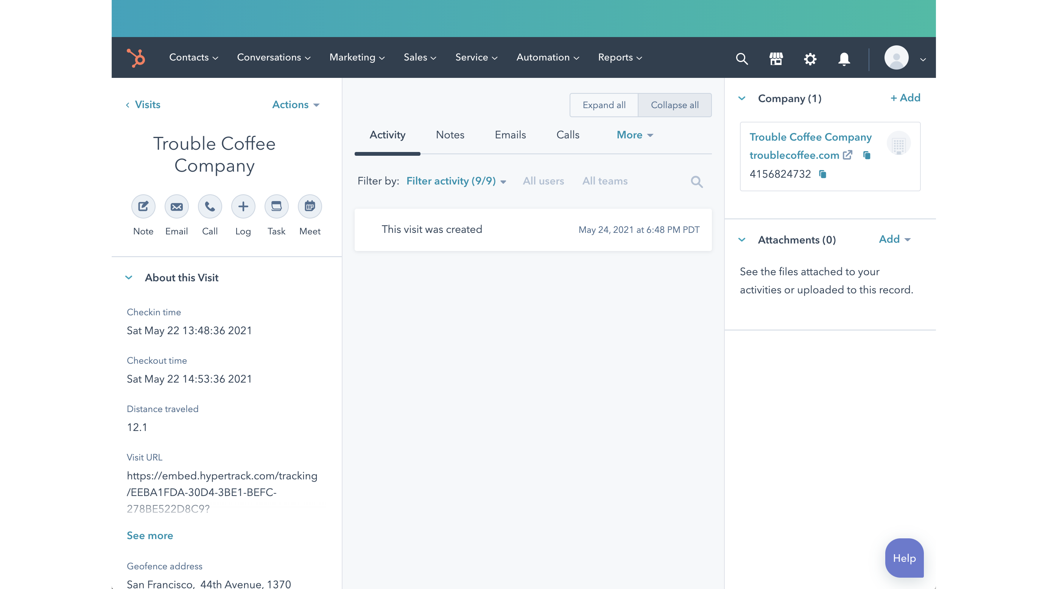Click the Meet calendar action icon
This screenshot has height=589, width=1048.
pyautogui.click(x=310, y=206)
